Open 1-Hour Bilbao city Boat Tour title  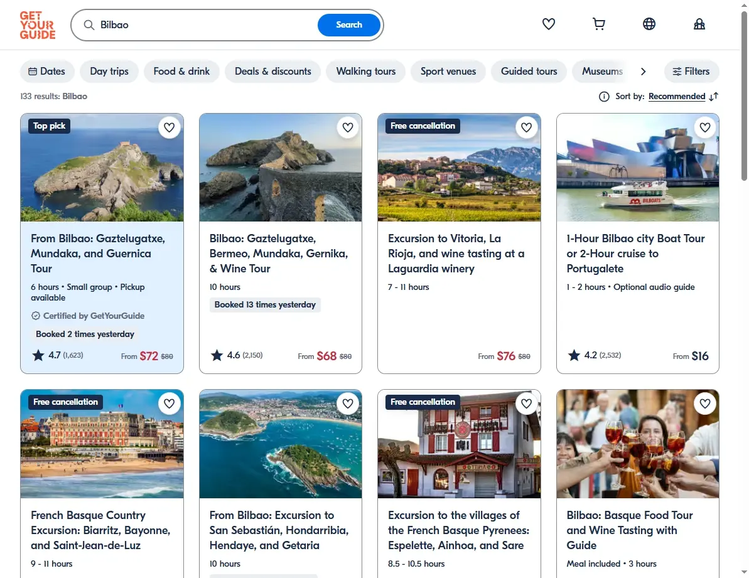pyautogui.click(x=636, y=254)
